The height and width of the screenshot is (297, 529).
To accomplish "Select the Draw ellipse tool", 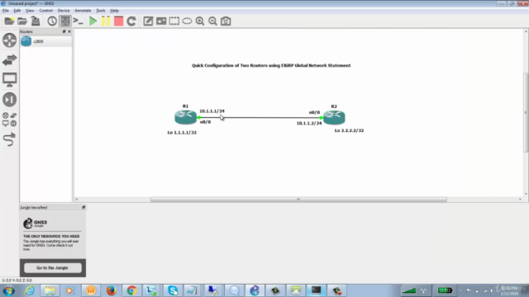I will [x=187, y=21].
